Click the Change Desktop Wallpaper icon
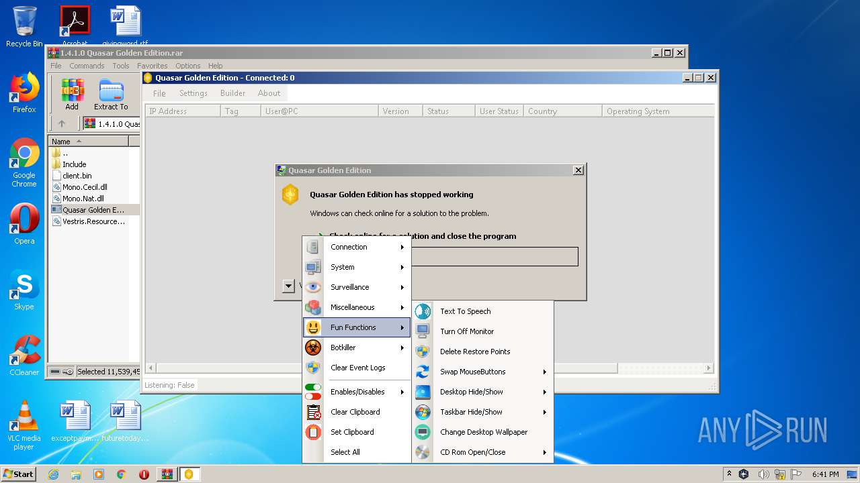The height and width of the screenshot is (483, 860). [x=423, y=432]
